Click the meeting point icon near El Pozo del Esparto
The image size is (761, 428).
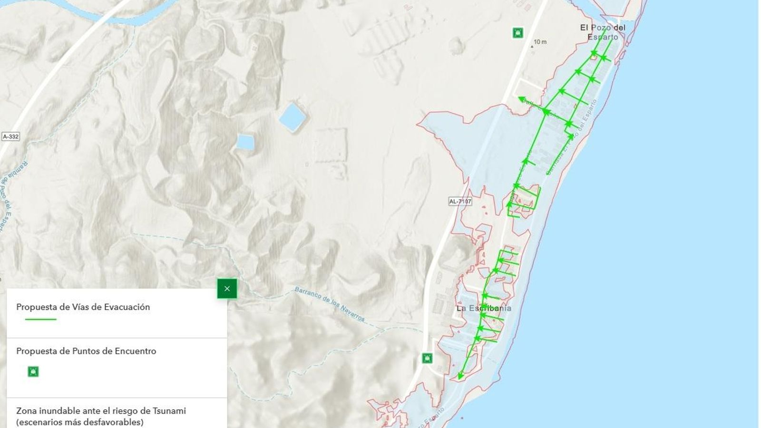coord(518,32)
